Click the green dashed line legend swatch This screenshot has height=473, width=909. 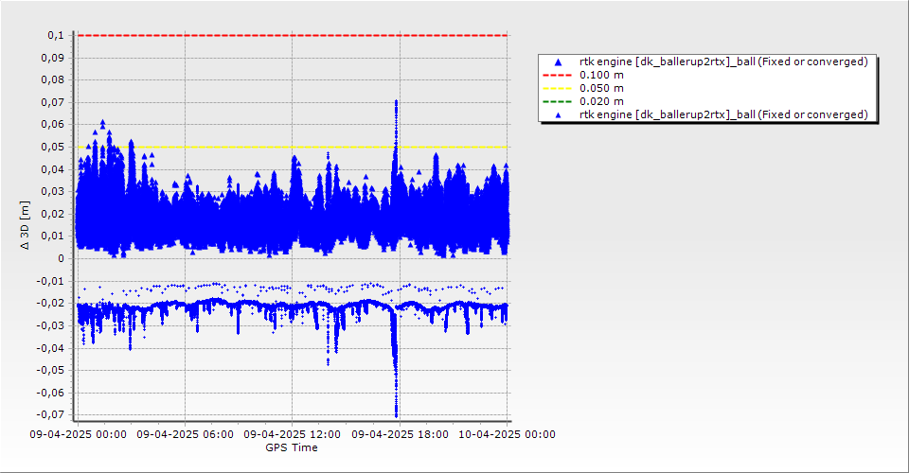pos(557,101)
